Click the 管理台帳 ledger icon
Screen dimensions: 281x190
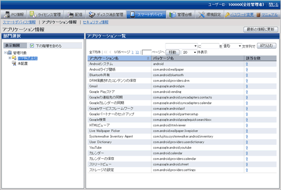tap(172, 14)
